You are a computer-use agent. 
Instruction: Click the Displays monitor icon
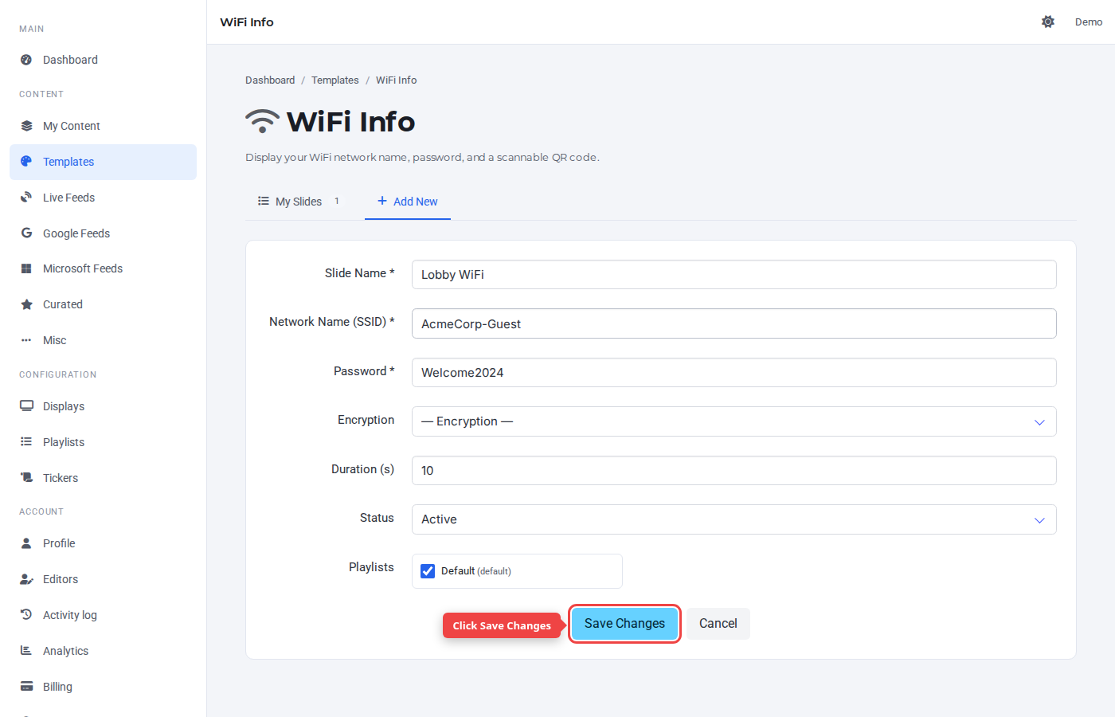[26, 406]
